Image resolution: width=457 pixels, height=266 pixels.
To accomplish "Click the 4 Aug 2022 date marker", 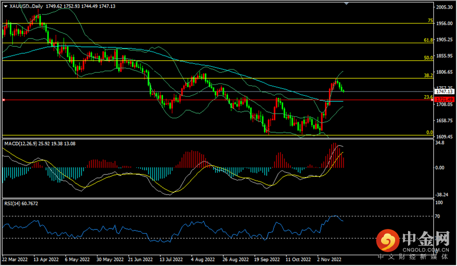I will (203, 260).
